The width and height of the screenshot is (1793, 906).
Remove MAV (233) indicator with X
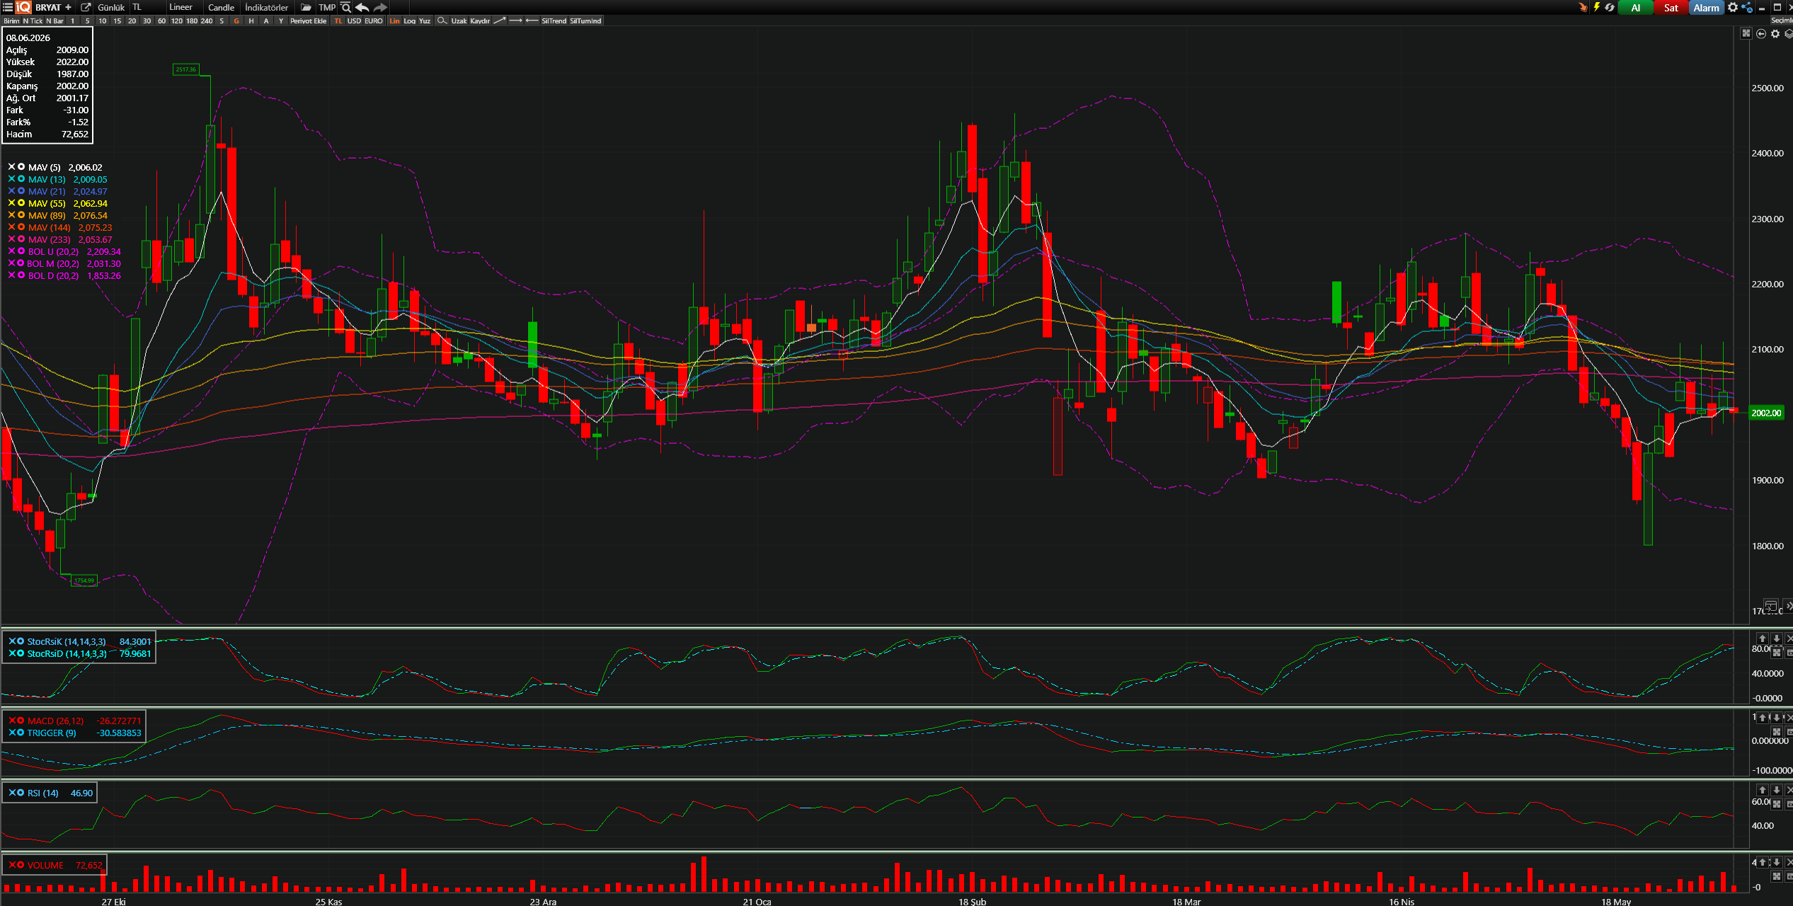[x=11, y=239]
